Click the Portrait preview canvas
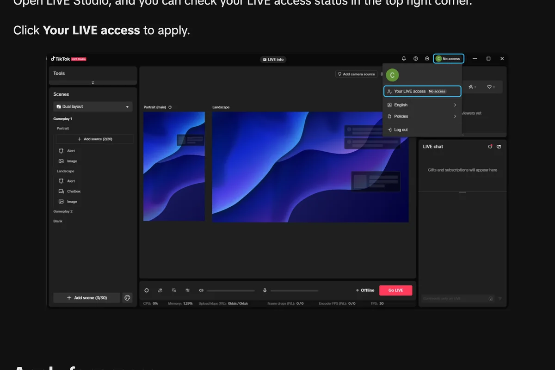 point(174,166)
